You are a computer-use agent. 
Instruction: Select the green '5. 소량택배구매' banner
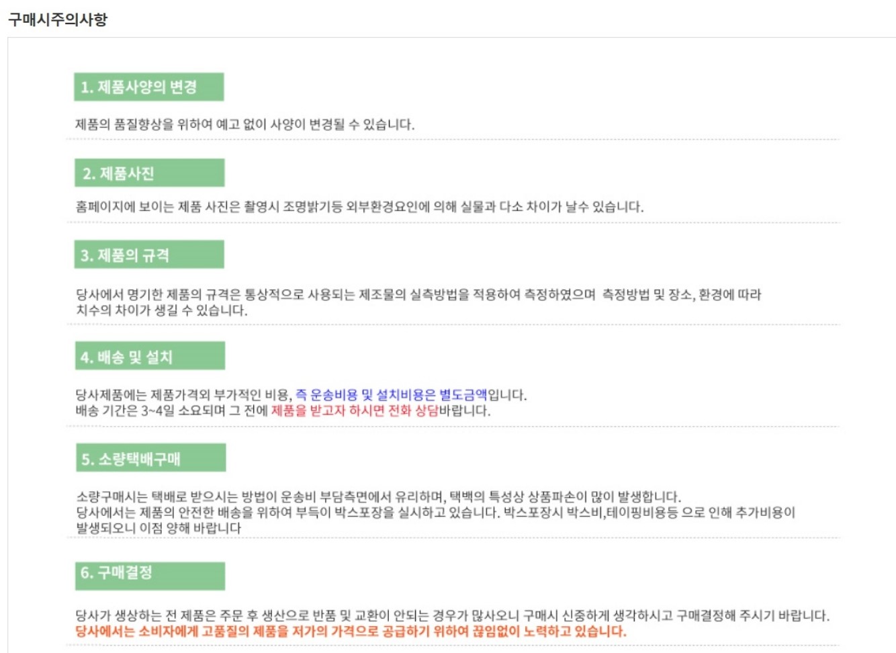point(150,458)
